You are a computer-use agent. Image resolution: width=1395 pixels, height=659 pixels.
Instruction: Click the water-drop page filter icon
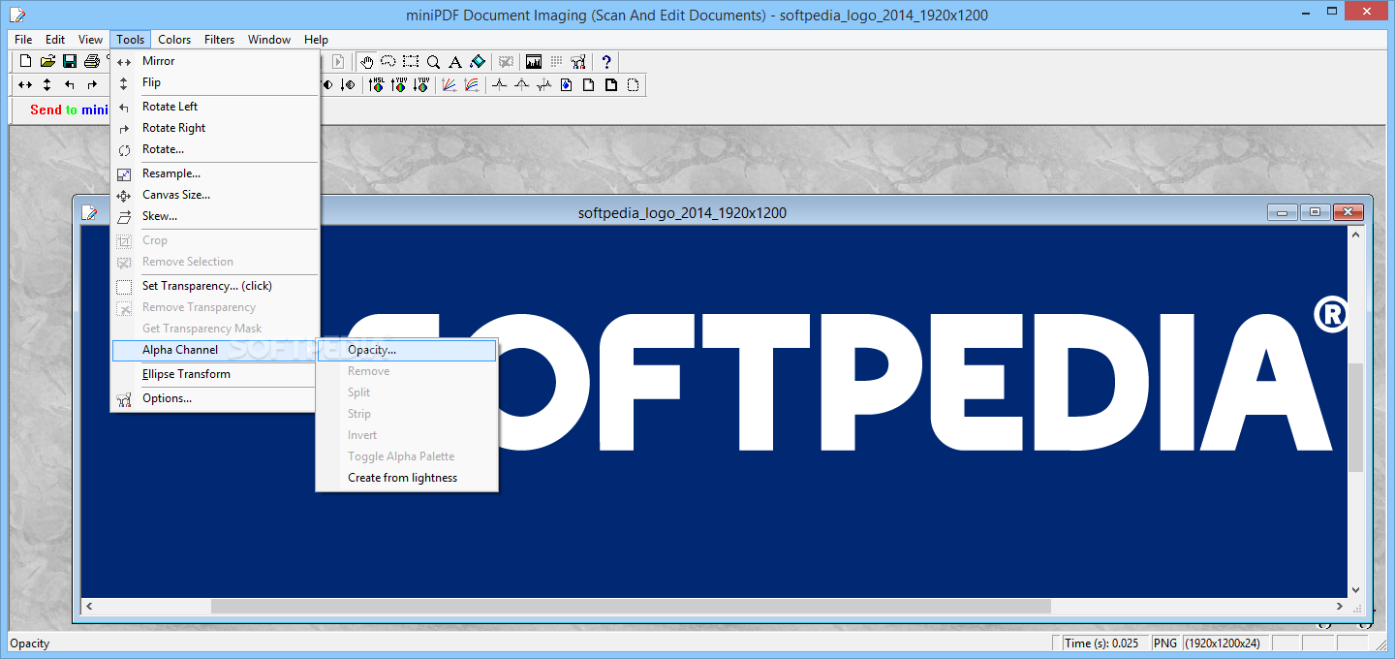[x=566, y=84]
